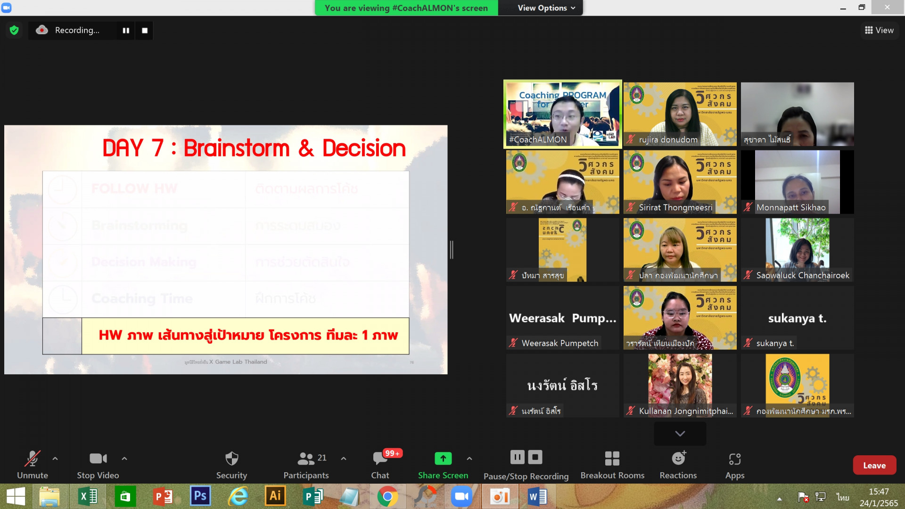905x509 pixels.
Task: Open PowerPoint from the Windows taskbar
Action: coord(163,496)
